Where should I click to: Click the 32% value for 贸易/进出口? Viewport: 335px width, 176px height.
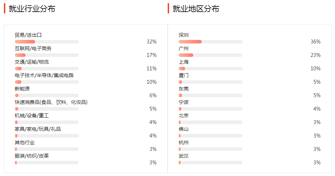(x=151, y=42)
